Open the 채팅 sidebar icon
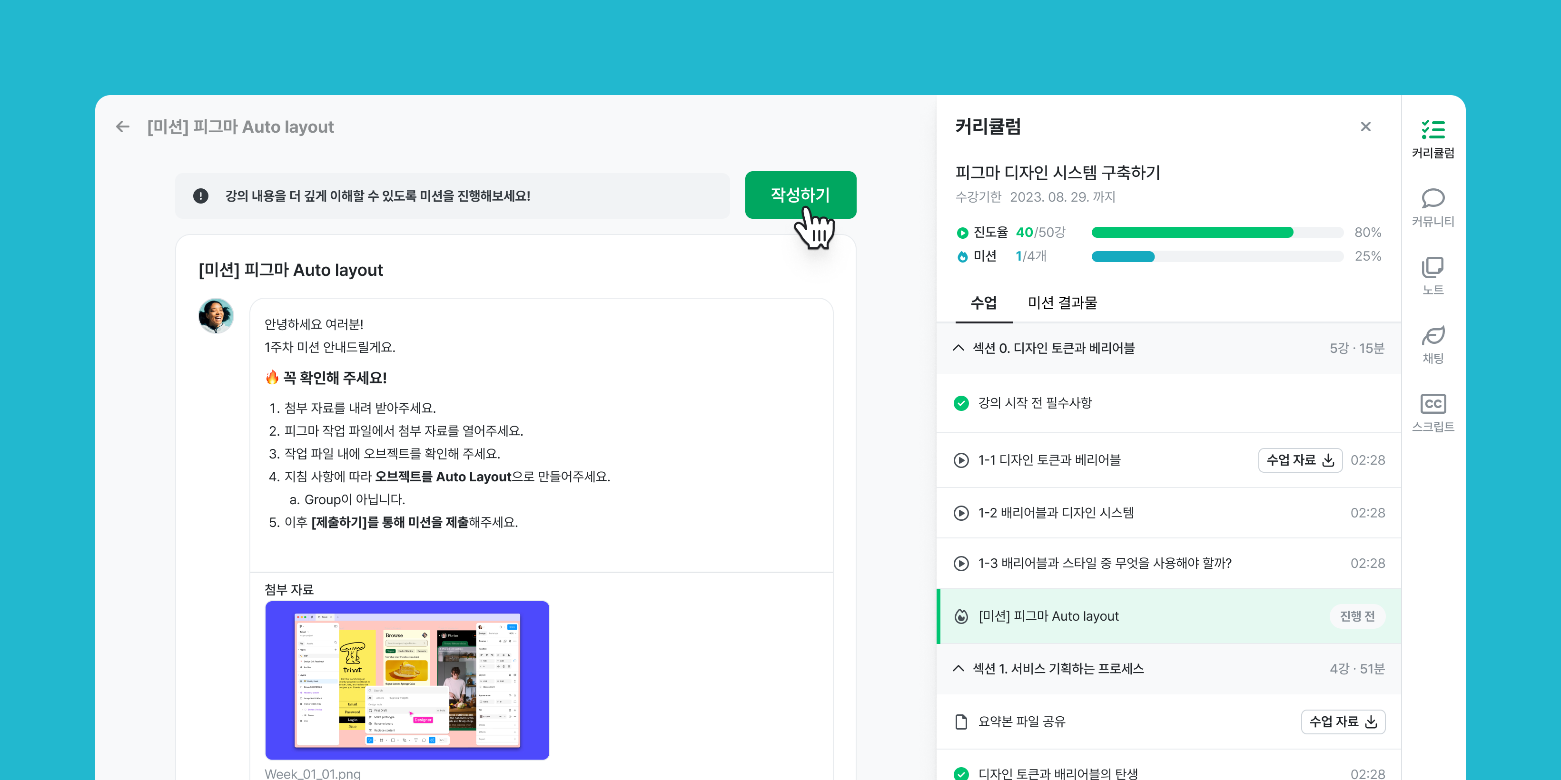The width and height of the screenshot is (1561, 780). (x=1433, y=345)
